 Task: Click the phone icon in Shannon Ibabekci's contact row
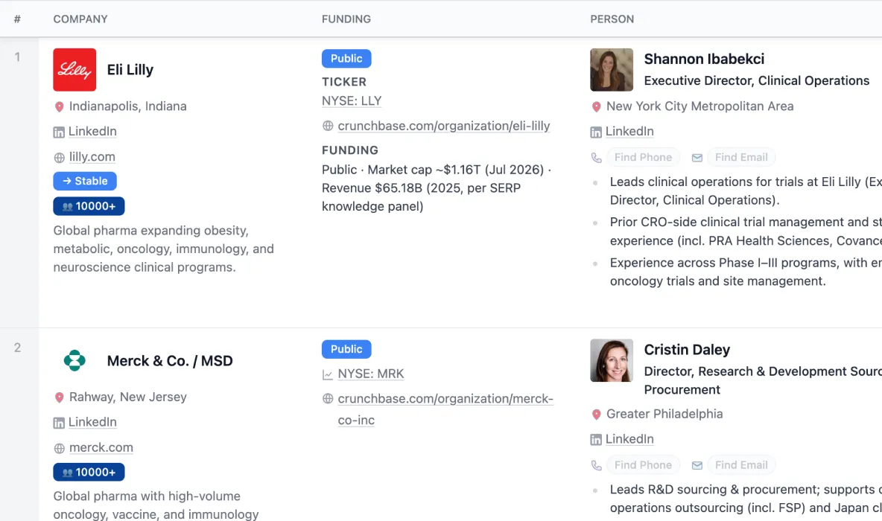[x=596, y=158]
